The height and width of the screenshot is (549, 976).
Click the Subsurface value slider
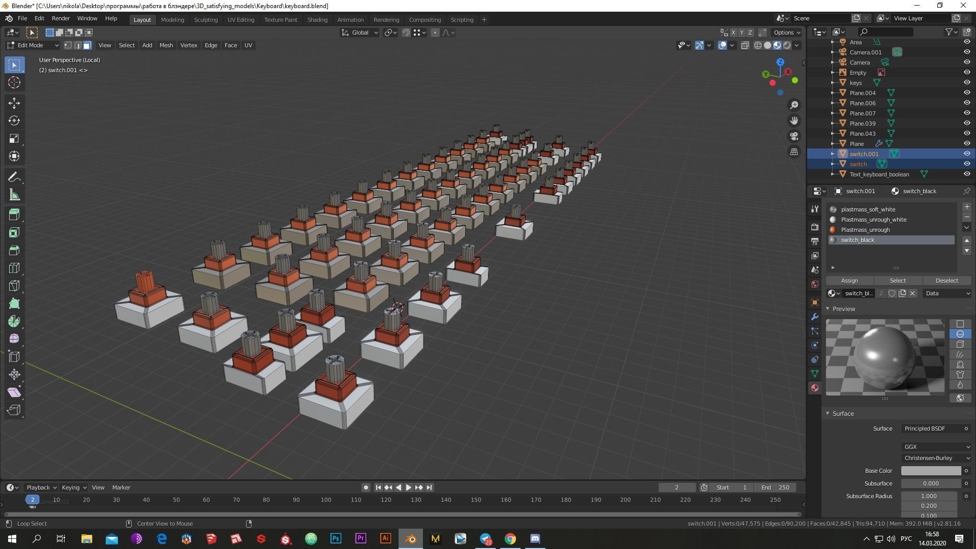pos(931,483)
